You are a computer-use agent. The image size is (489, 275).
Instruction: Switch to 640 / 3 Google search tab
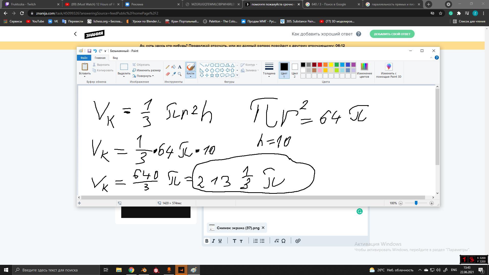click(333, 4)
